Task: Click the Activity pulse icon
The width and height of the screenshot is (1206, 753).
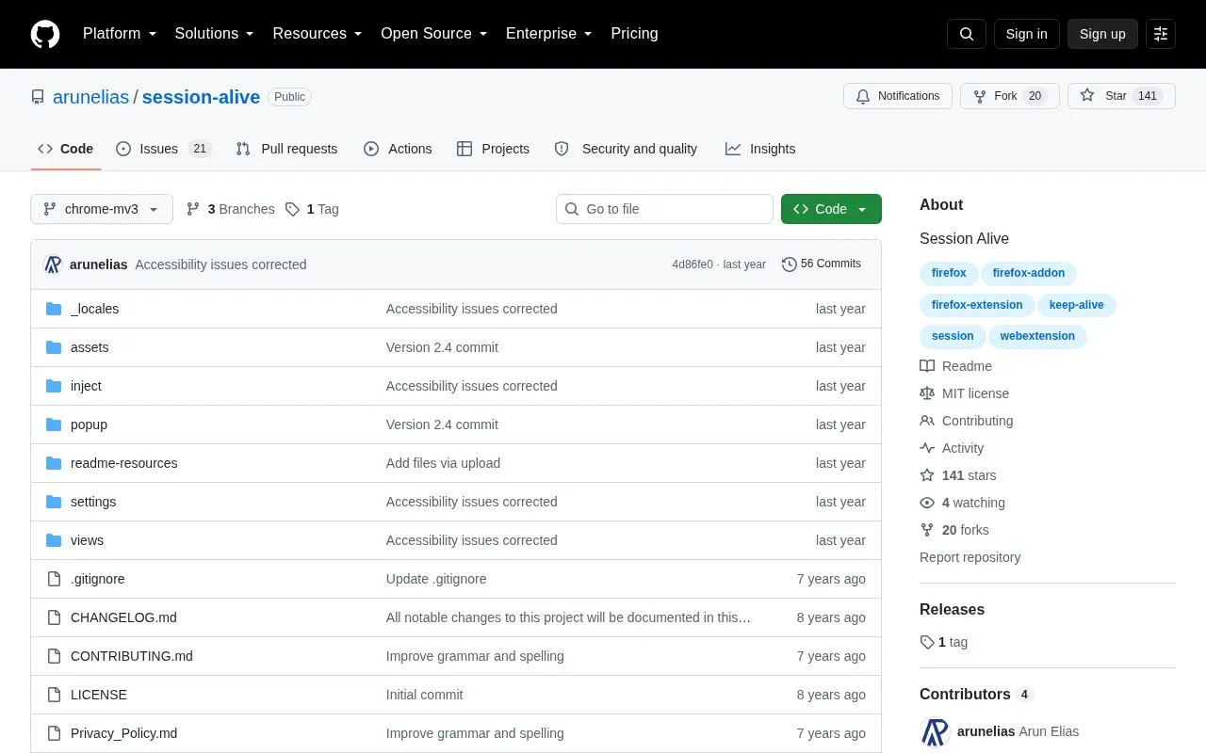Action: coord(927,448)
